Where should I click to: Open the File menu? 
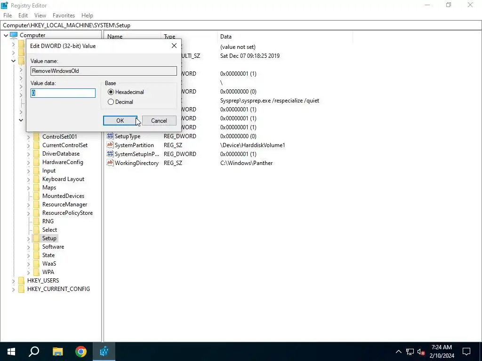tap(8, 16)
